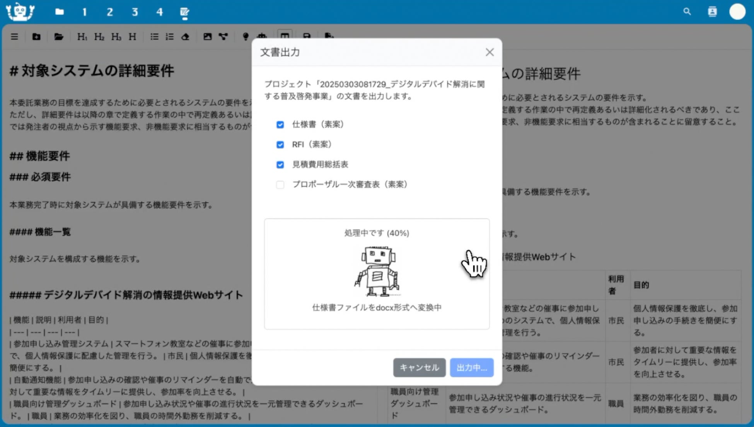Uncheck the RFI（素案） checkbox
This screenshot has height=427, width=754.
(x=280, y=145)
